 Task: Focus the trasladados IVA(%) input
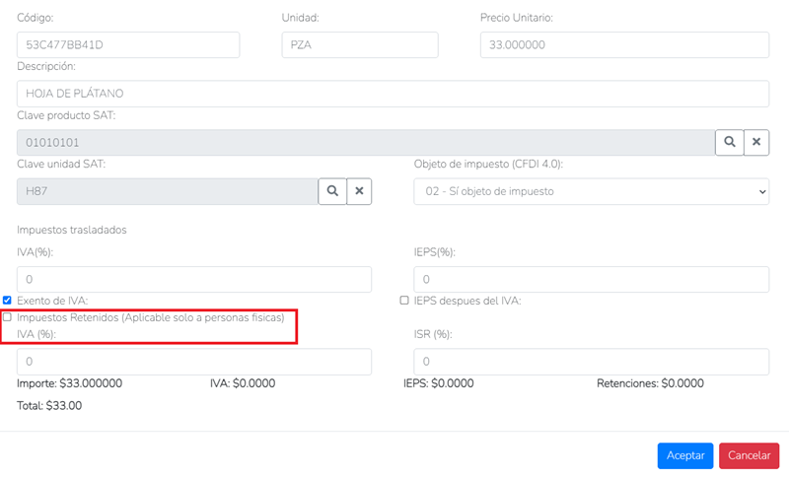(x=194, y=280)
